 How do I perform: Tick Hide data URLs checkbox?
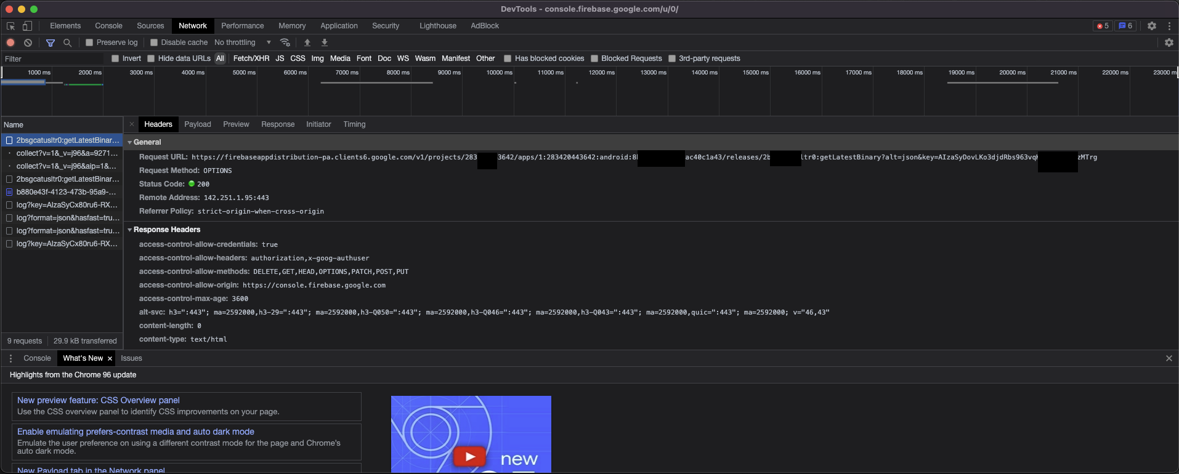point(151,58)
